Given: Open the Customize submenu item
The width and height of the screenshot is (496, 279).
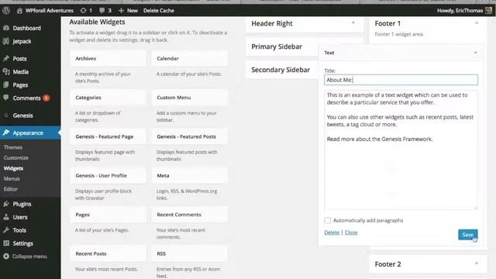Looking at the screenshot, I should click(x=15, y=157).
